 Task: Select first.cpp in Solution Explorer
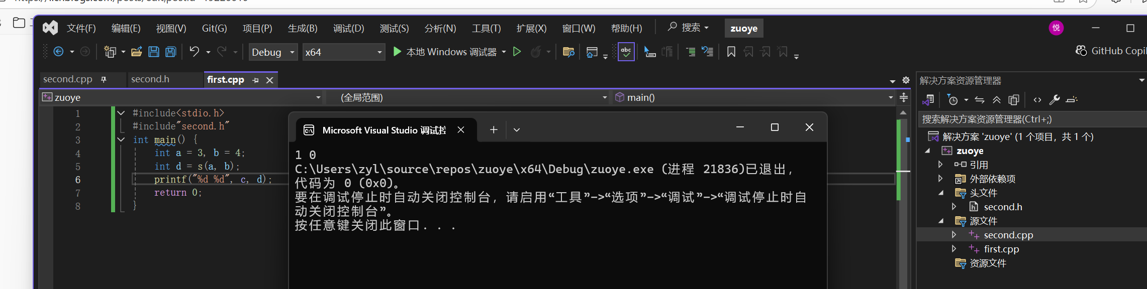pos(1001,249)
